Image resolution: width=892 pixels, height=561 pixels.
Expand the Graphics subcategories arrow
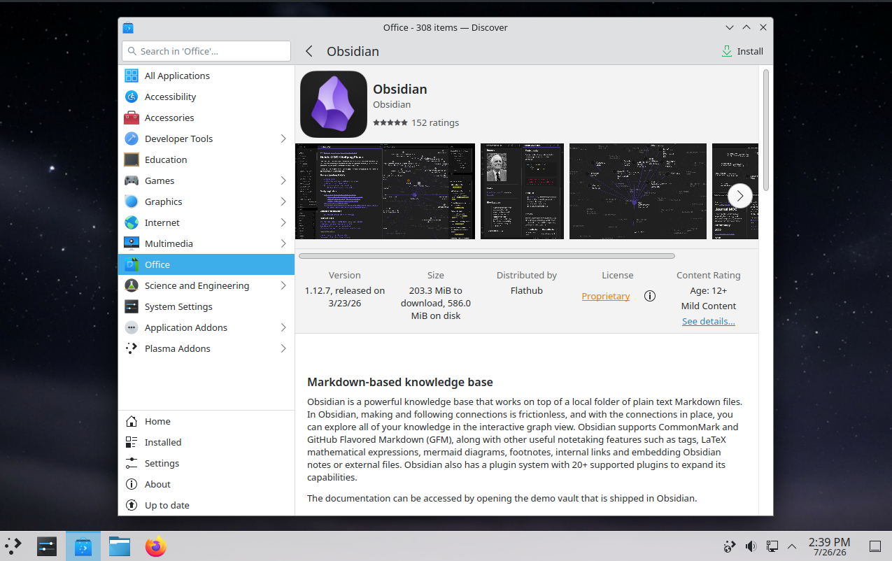[283, 201]
